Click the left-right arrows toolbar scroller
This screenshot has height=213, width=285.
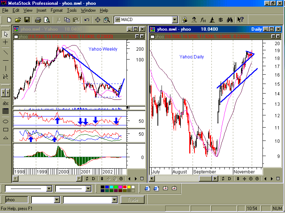coord(6,93)
